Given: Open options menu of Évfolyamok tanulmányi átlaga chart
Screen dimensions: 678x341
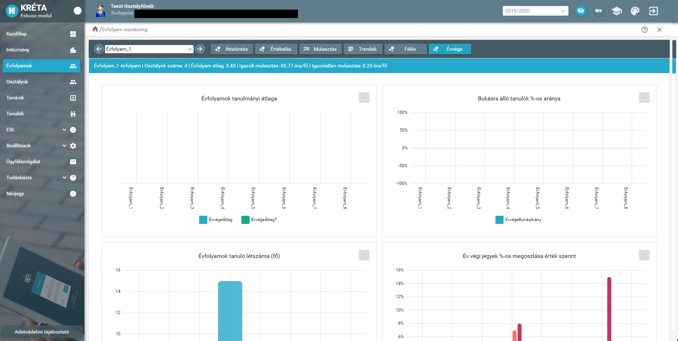Looking at the screenshot, I should point(364,98).
